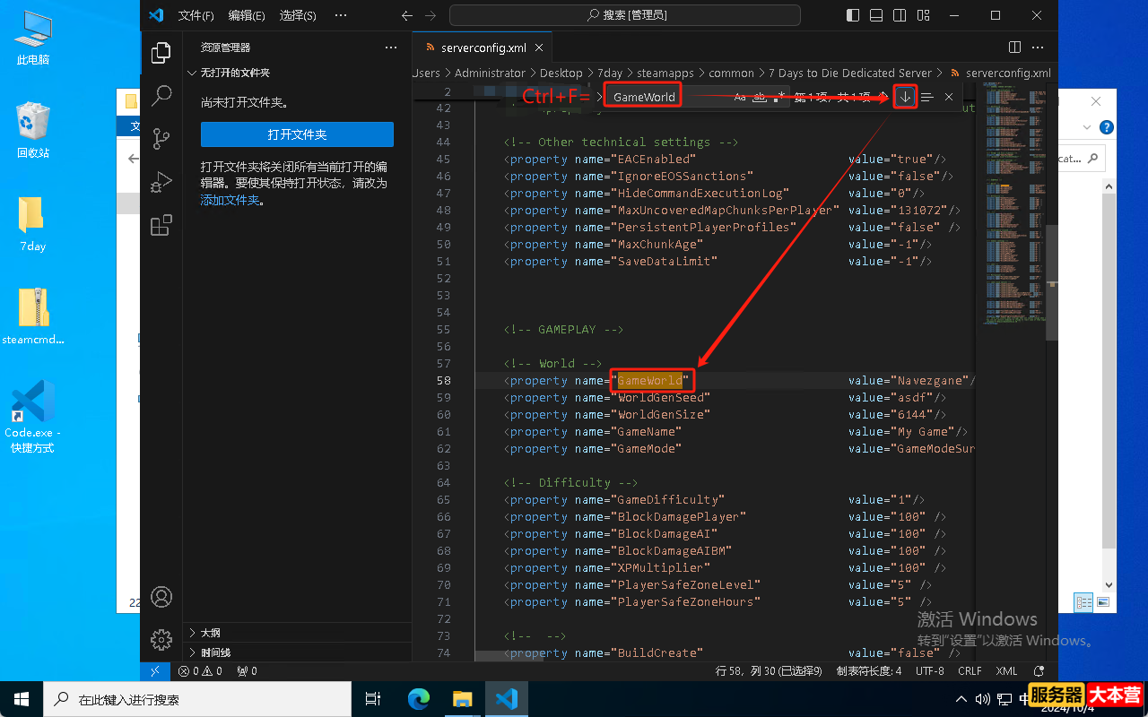Image resolution: width=1148 pixels, height=717 pixels.
Task: Toggle regular expression in find widget
Action: (779, 97)
